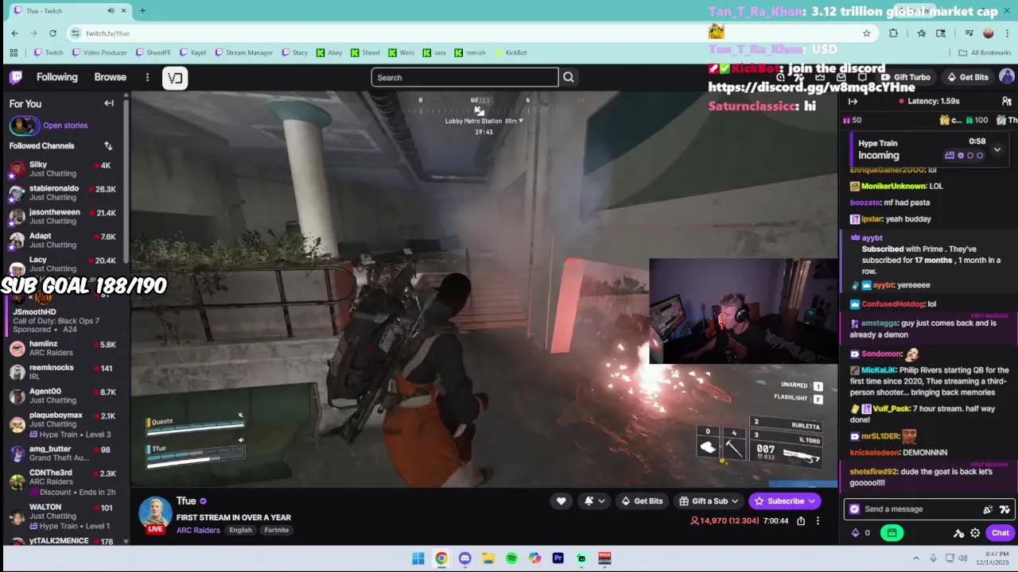Open the whispers chat bubble icon
This screenshot has width=1018, height=572.
pyautogui.click(x=861, y=77)
